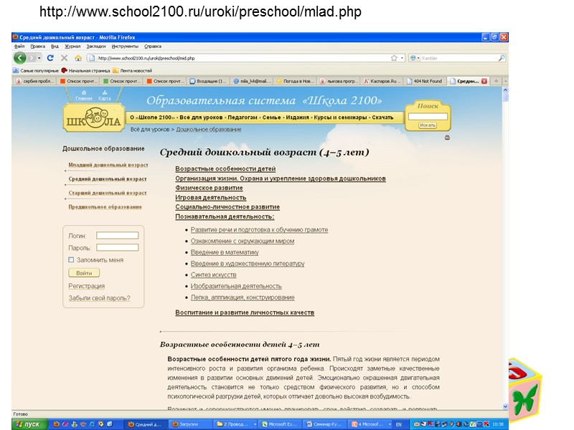This screenshot has height=430, width=574.
Task: Open the 'Самые популярные' bookmark
Action: [x=36, y=70]
